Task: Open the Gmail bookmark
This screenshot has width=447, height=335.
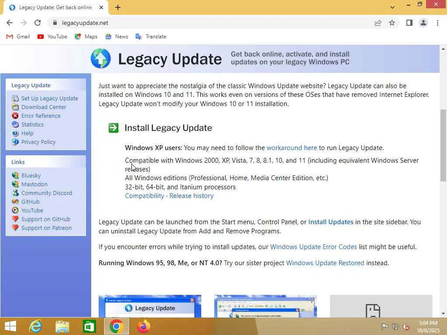Action: [x=18, y=37]
